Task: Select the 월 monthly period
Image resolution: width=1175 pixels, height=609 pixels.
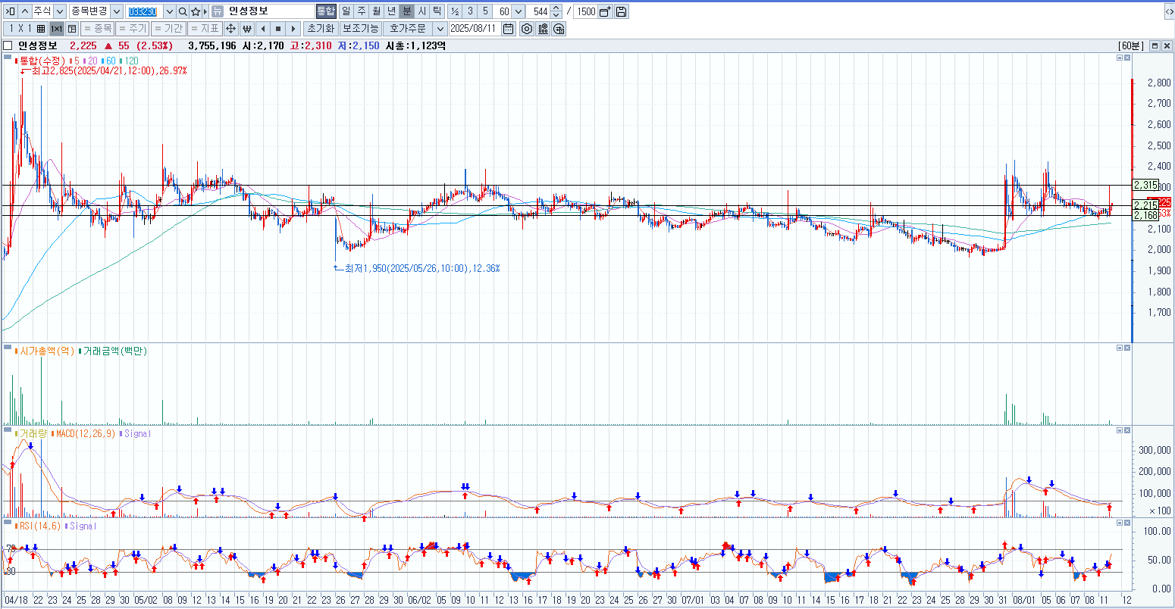Action: click(x=376, y=11)
